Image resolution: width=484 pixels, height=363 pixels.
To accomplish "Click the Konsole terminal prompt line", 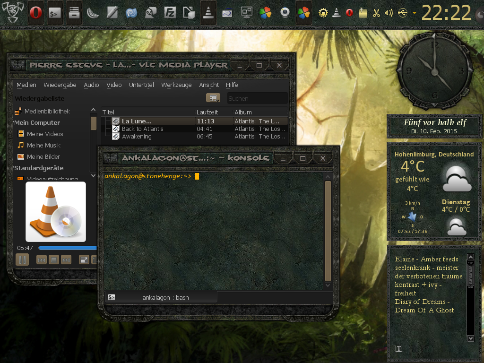I will coord(151,176).
